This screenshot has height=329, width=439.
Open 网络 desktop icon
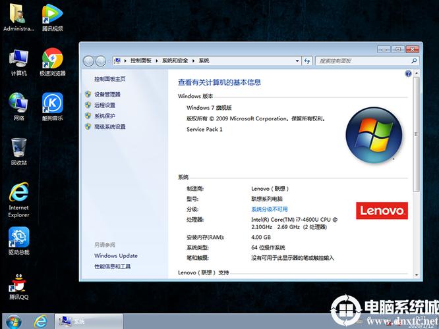18,107
